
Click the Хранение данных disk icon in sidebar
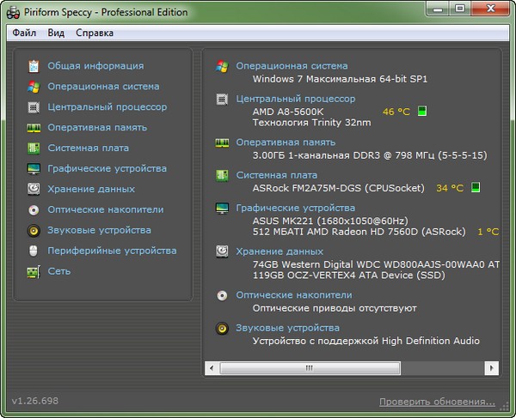34,189
